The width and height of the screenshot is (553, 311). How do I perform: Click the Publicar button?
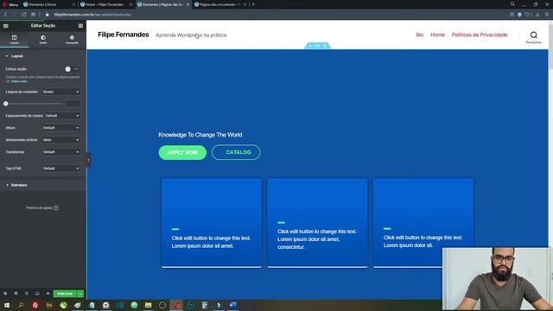pos(65,294)
